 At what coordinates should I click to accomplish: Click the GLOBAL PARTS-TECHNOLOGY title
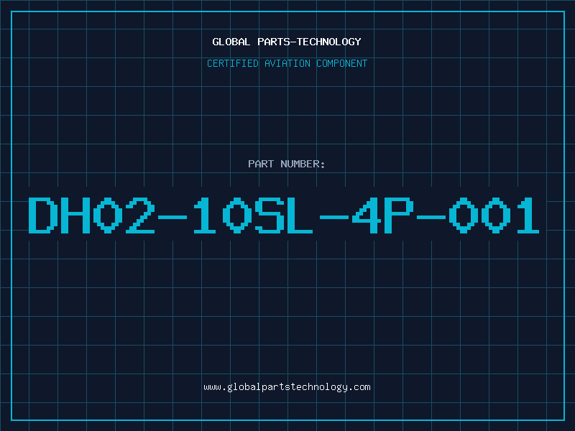click(x=287, y=42)
